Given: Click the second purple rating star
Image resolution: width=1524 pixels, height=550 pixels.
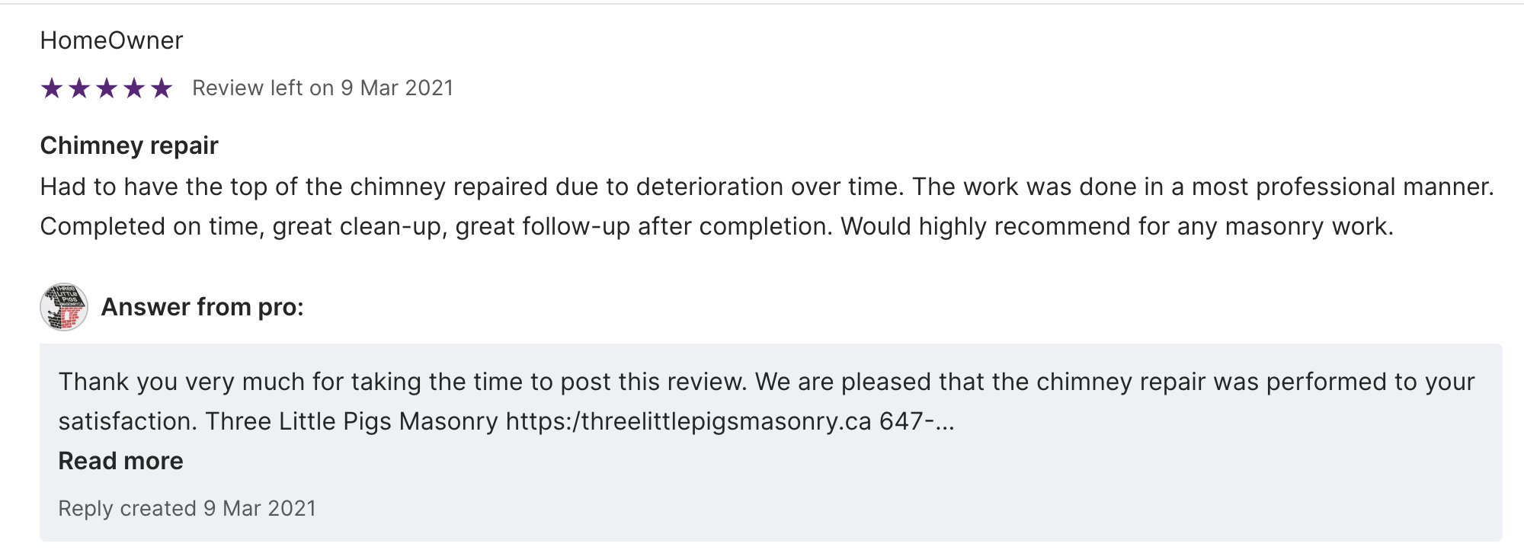Looking at the screenshot, I should 79,88.
